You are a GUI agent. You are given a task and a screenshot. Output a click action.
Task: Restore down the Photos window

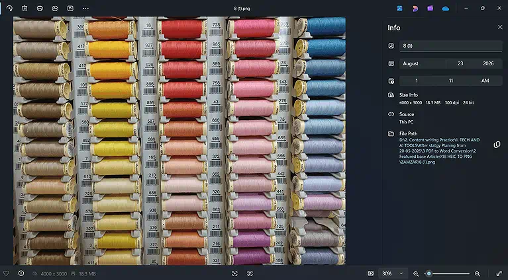coord(483,9)
